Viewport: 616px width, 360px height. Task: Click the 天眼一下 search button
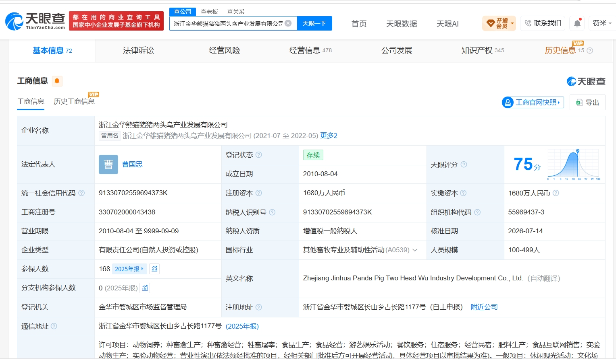click(x=314, y=23)
